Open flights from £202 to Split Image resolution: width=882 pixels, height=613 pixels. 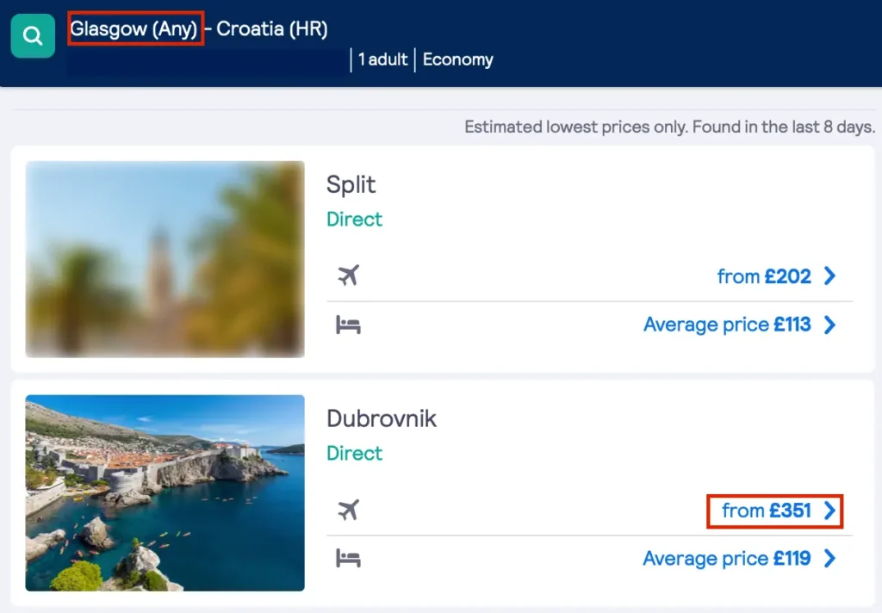point(765,276)
